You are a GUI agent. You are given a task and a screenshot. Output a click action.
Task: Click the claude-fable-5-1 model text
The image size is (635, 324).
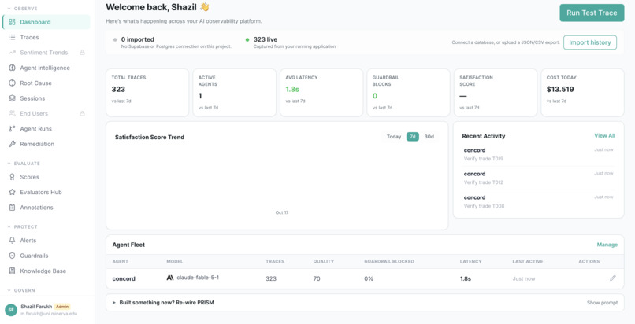(198, 278)
